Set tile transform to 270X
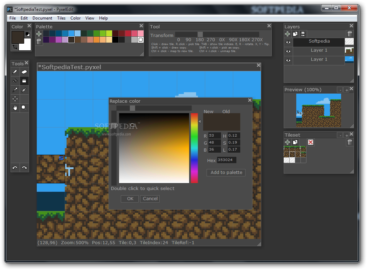The width and height of the screenshot is (367, 270). (257, 40)
